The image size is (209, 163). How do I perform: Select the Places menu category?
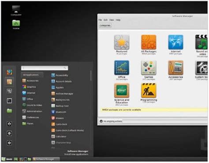click(x=28, y=123)
